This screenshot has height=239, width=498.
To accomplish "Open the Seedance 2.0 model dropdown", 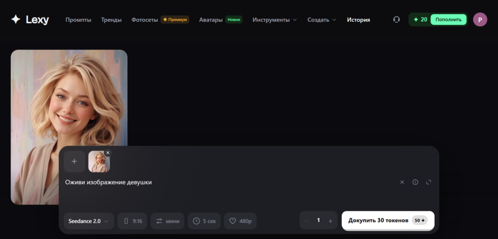I will pos(89,221).
